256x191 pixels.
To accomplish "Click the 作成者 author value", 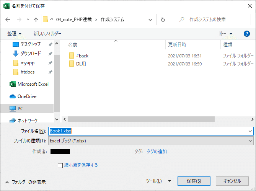I will tap(60, 152).
